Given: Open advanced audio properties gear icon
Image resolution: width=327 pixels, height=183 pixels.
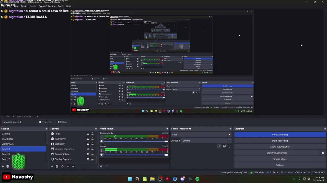Looking at the screenshot, I should coord(101,166).
